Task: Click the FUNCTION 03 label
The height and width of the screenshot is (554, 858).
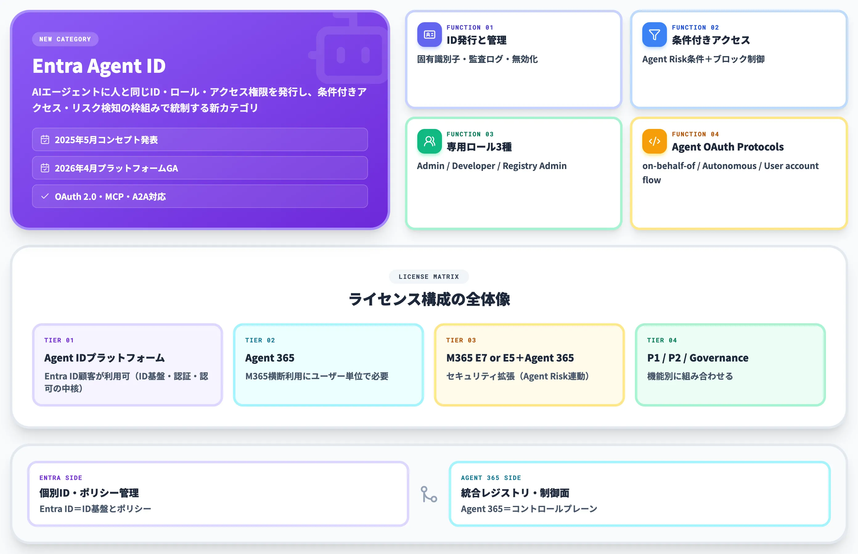Action: point(470,134)
